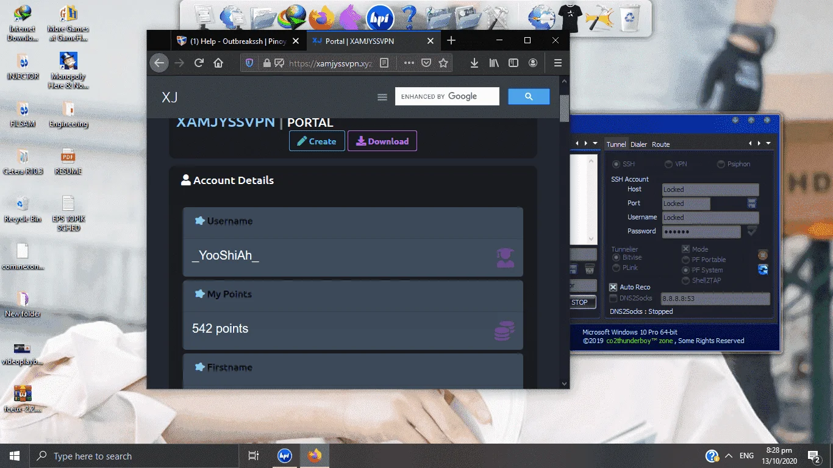Open the Firefox hamburger menu
The height and width of the screenshot is (468, 833).
tap(557, 63)
